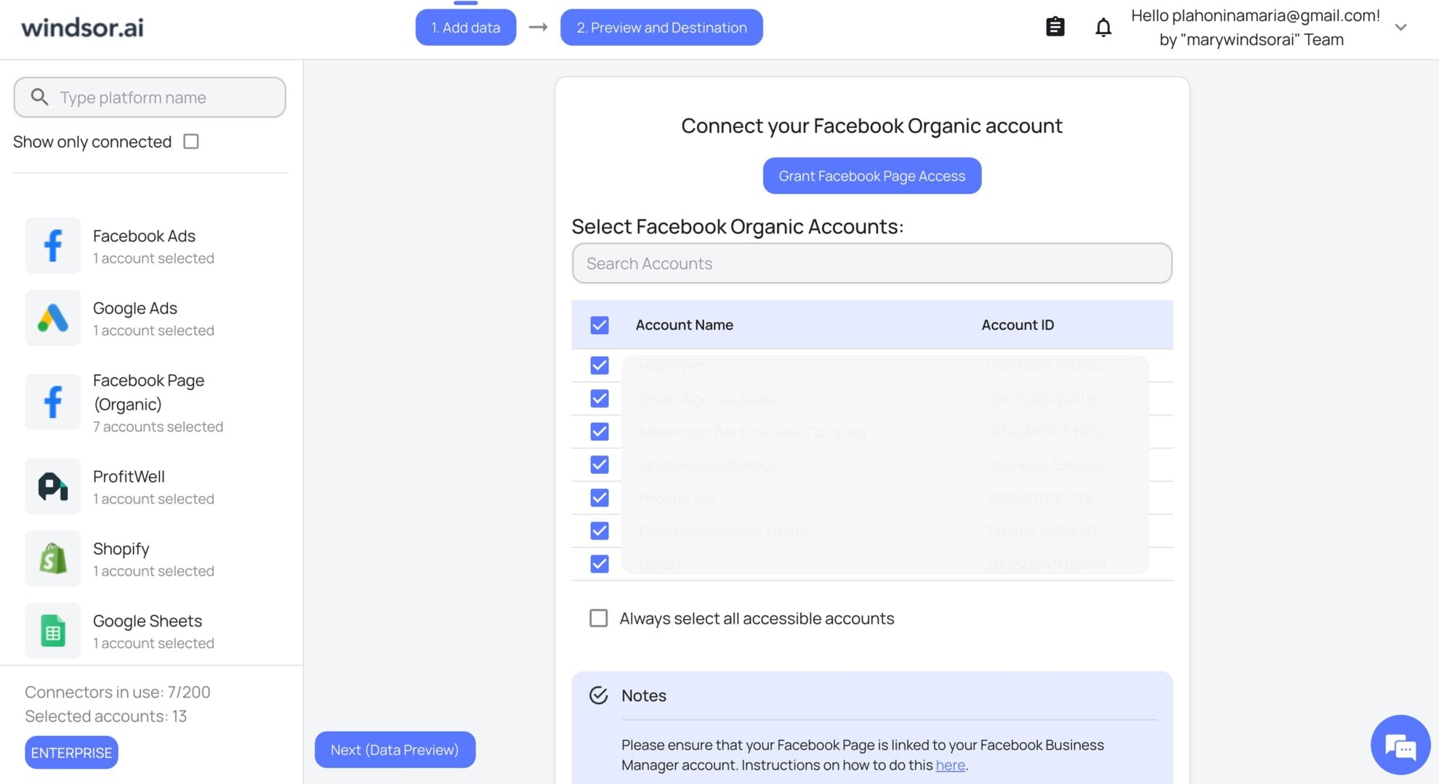Image resolution: width=1439 pixels, height=784 pixels.
Task: Focus the Type platform name search field
Action: 150,97
